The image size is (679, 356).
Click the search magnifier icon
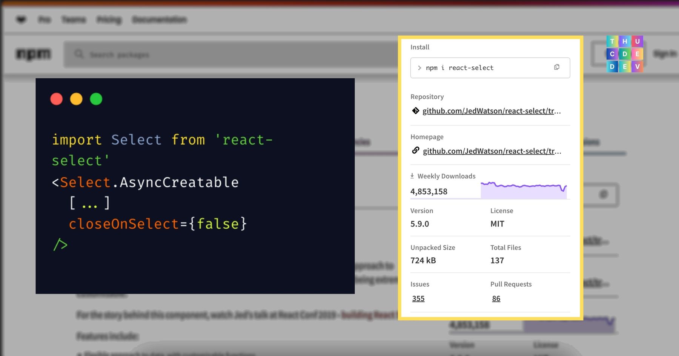tap(79, 54)
